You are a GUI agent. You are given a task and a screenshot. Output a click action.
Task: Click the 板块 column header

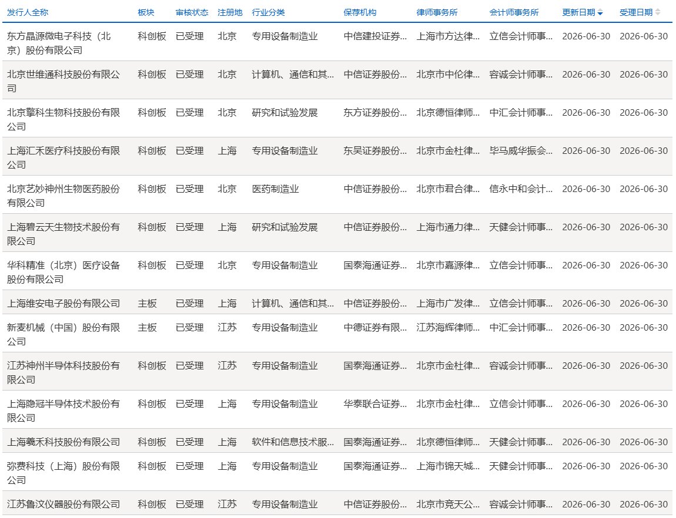click(x=146, y=12)
